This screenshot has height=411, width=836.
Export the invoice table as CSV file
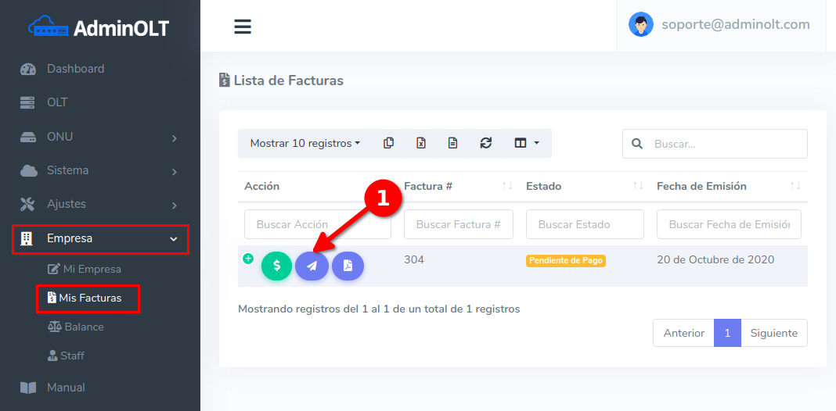(x=452, y=143)
